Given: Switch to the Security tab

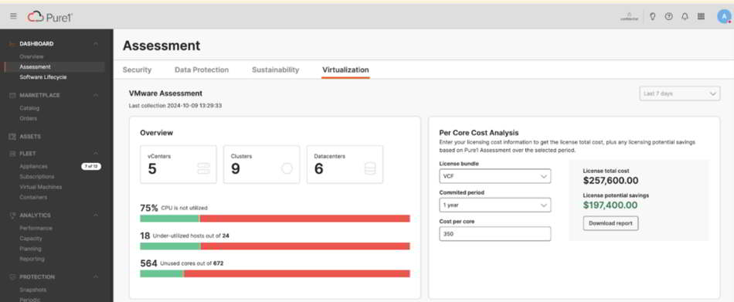Looking at the screenshot, I should (137, 70).
